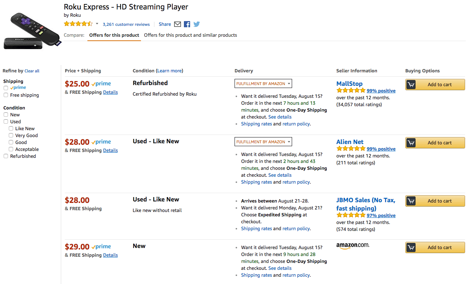Click the Prime badge beside the $29.00 offer
The image size is (468, 284).
point(101,247)
